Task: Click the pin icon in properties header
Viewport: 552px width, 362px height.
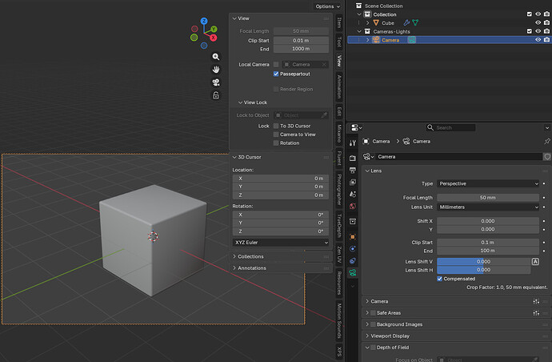Action: 546,141
